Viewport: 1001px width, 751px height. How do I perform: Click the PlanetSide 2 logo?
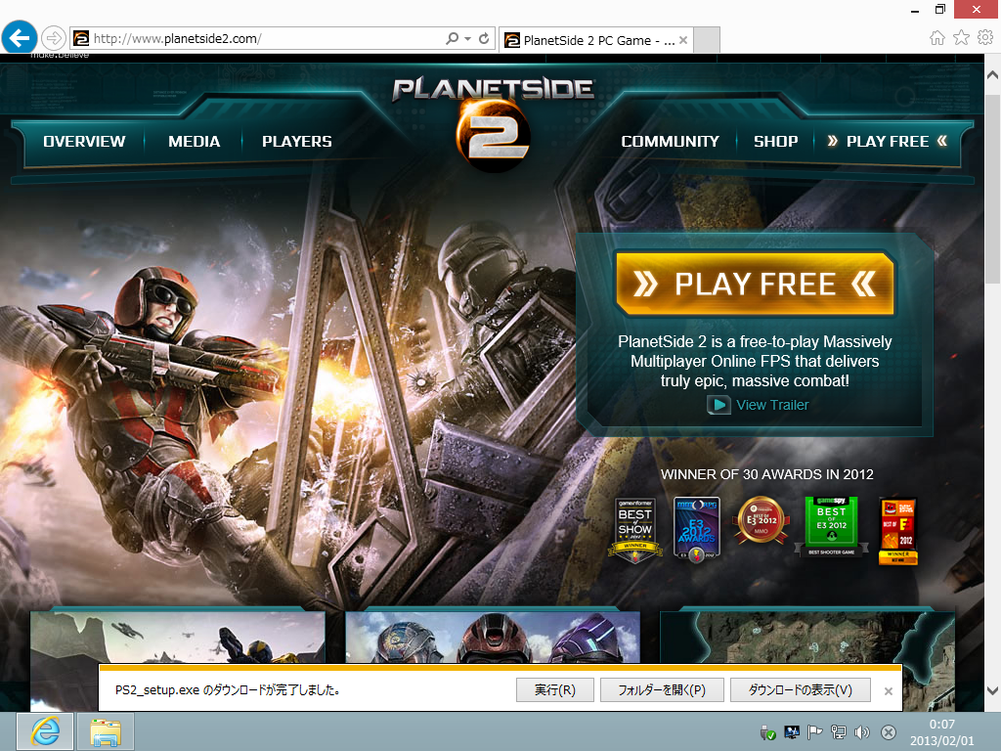pyautogui.click(x=493, y=123)
